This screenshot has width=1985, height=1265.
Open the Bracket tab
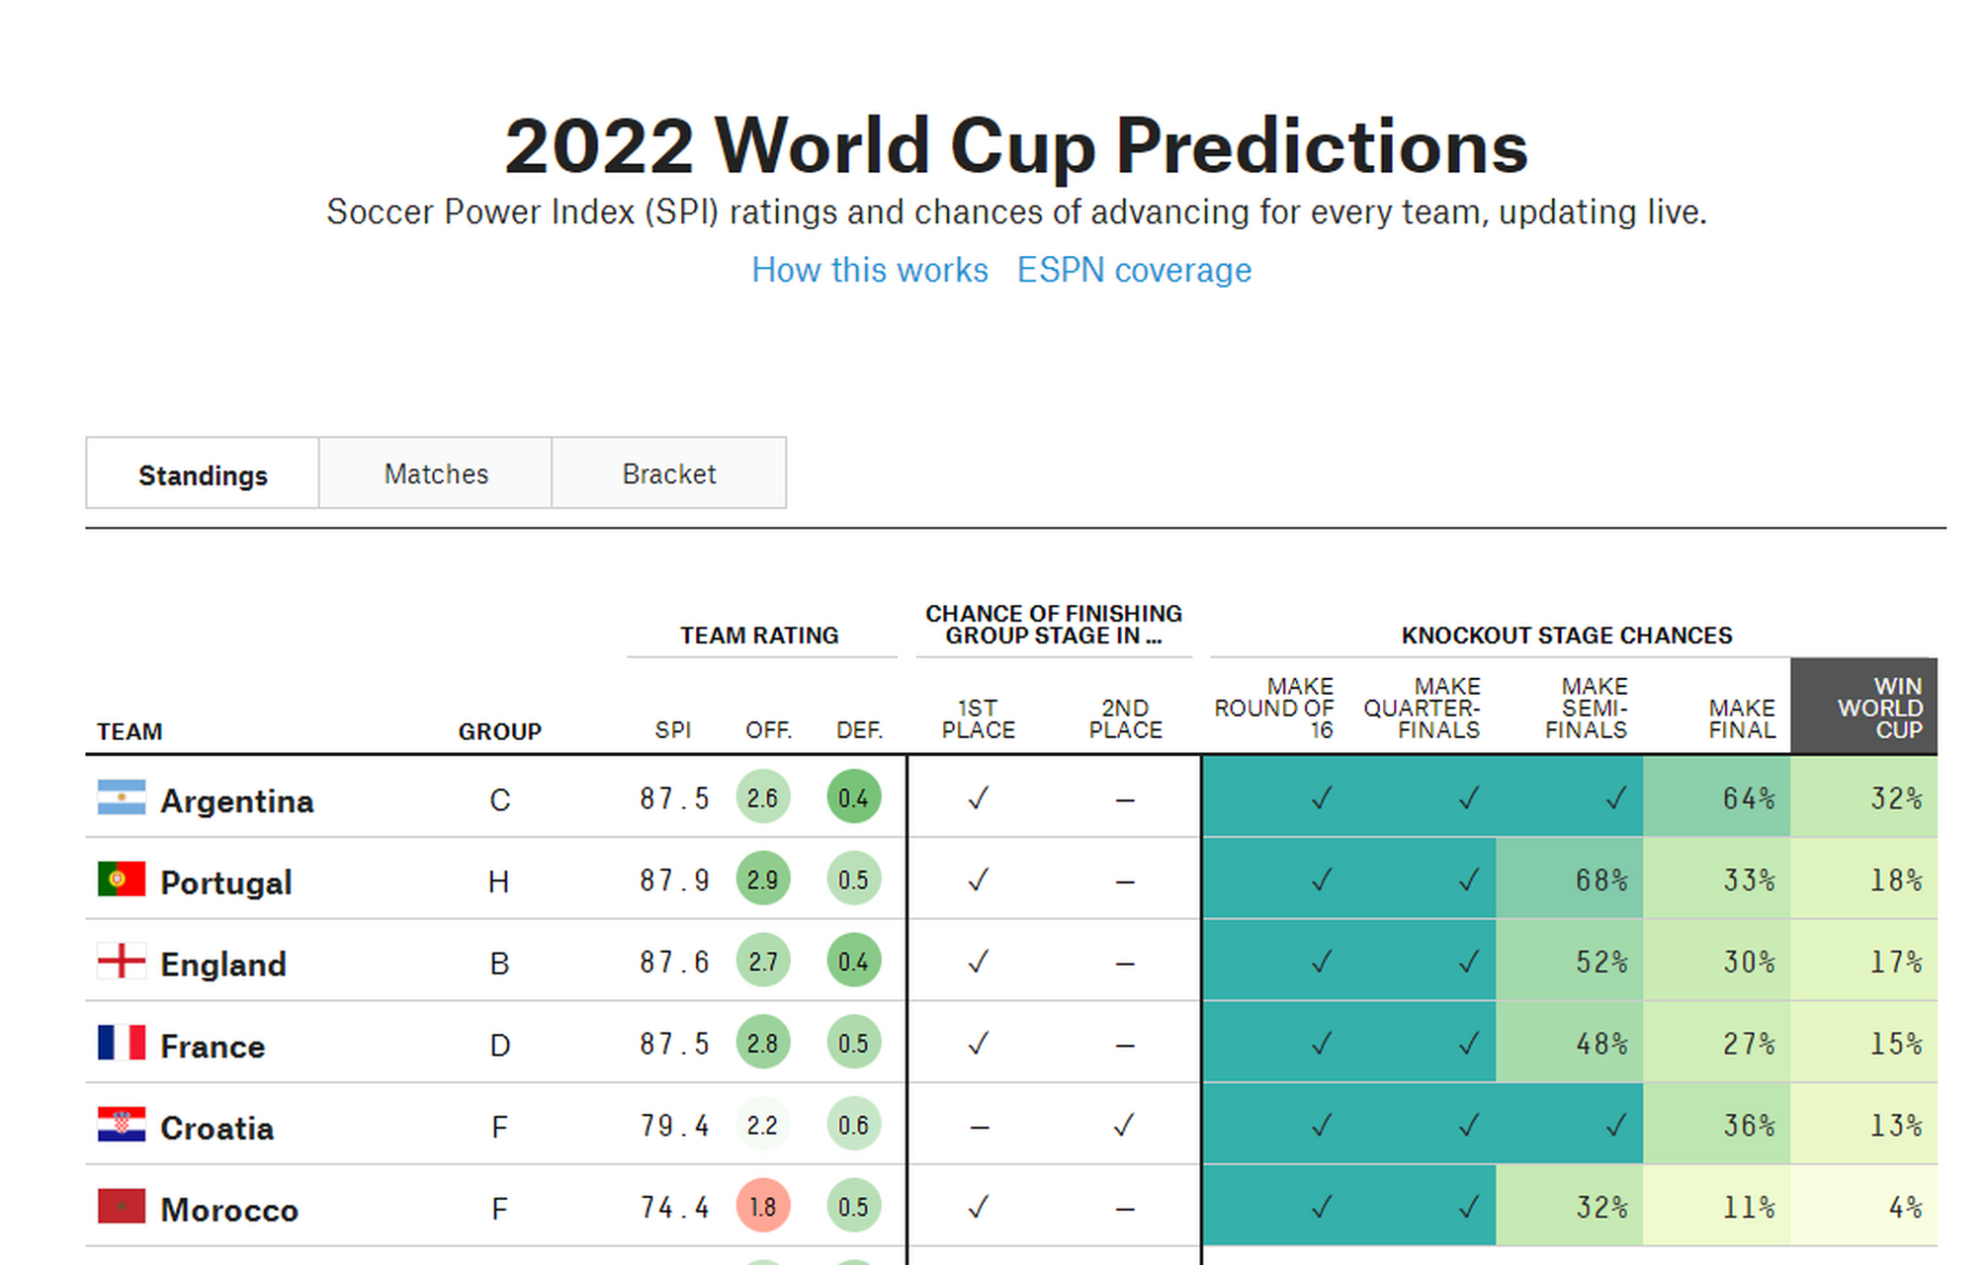[669, 474]
